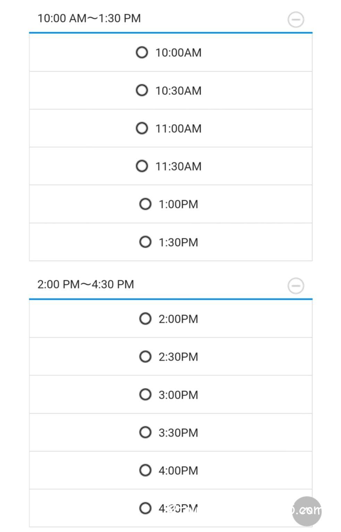Tap the gray circular floating button
This screenshot has height=532, width=341.
(307, 511)
